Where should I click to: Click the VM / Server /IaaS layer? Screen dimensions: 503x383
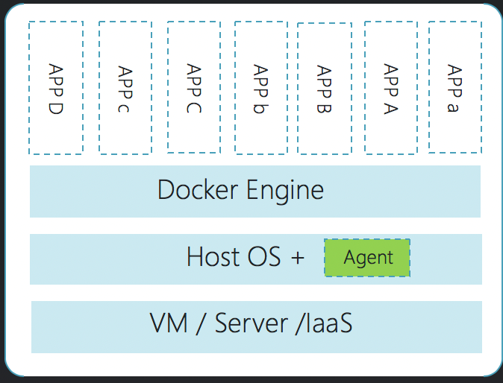(257, 327)
